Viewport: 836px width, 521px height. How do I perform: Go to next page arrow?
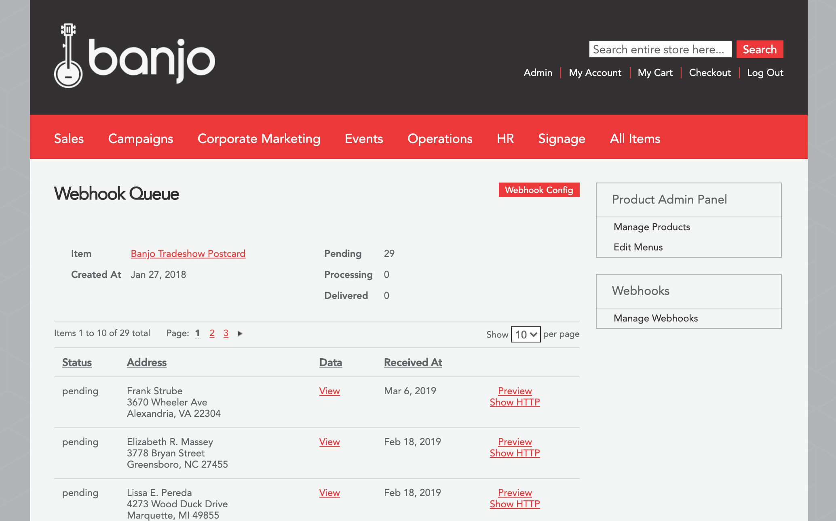(x=240, y=334)
